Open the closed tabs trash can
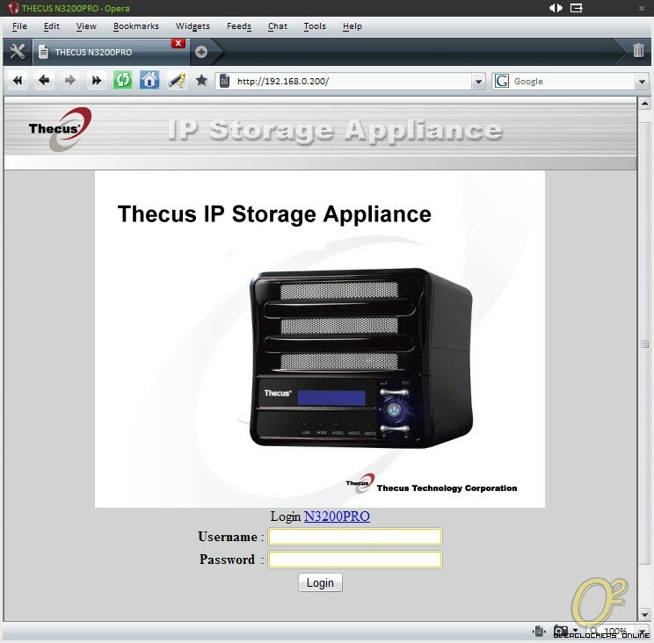The image size is (654, 643). point(638,50)
